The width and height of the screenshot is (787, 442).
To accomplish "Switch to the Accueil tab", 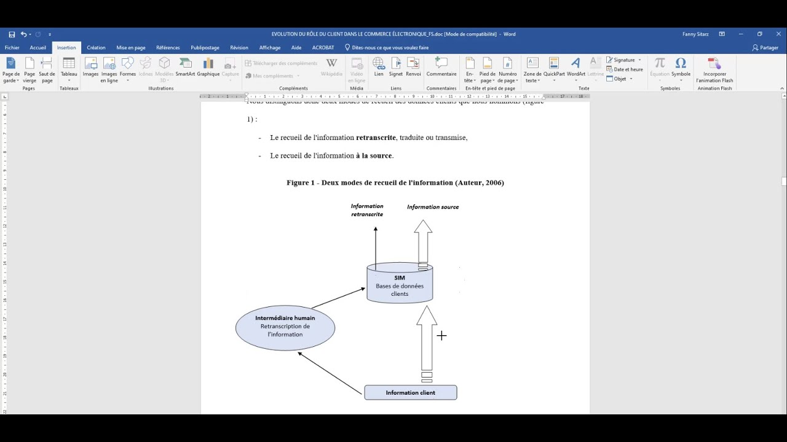I will point(38,48).
